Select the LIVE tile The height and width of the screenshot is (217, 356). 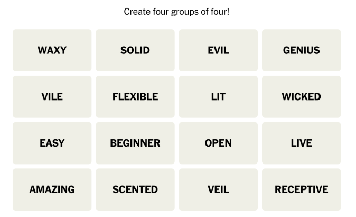[301, 143]
